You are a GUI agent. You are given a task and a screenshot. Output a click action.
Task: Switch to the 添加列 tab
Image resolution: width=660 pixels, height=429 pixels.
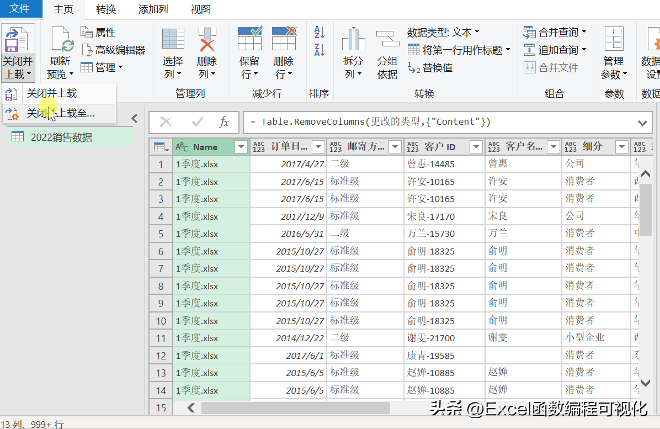coord(153,9)
